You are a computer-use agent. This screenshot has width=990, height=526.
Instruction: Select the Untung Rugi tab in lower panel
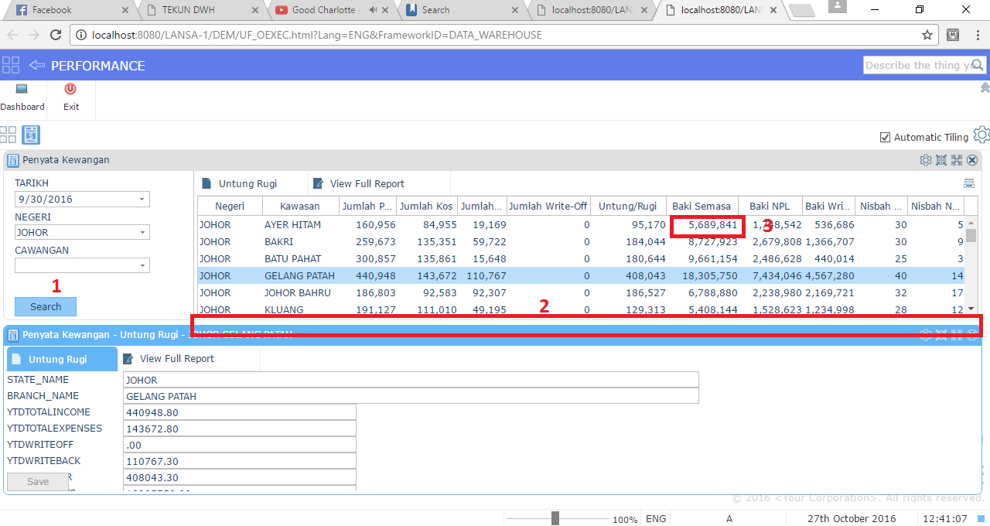pos(57,359)
